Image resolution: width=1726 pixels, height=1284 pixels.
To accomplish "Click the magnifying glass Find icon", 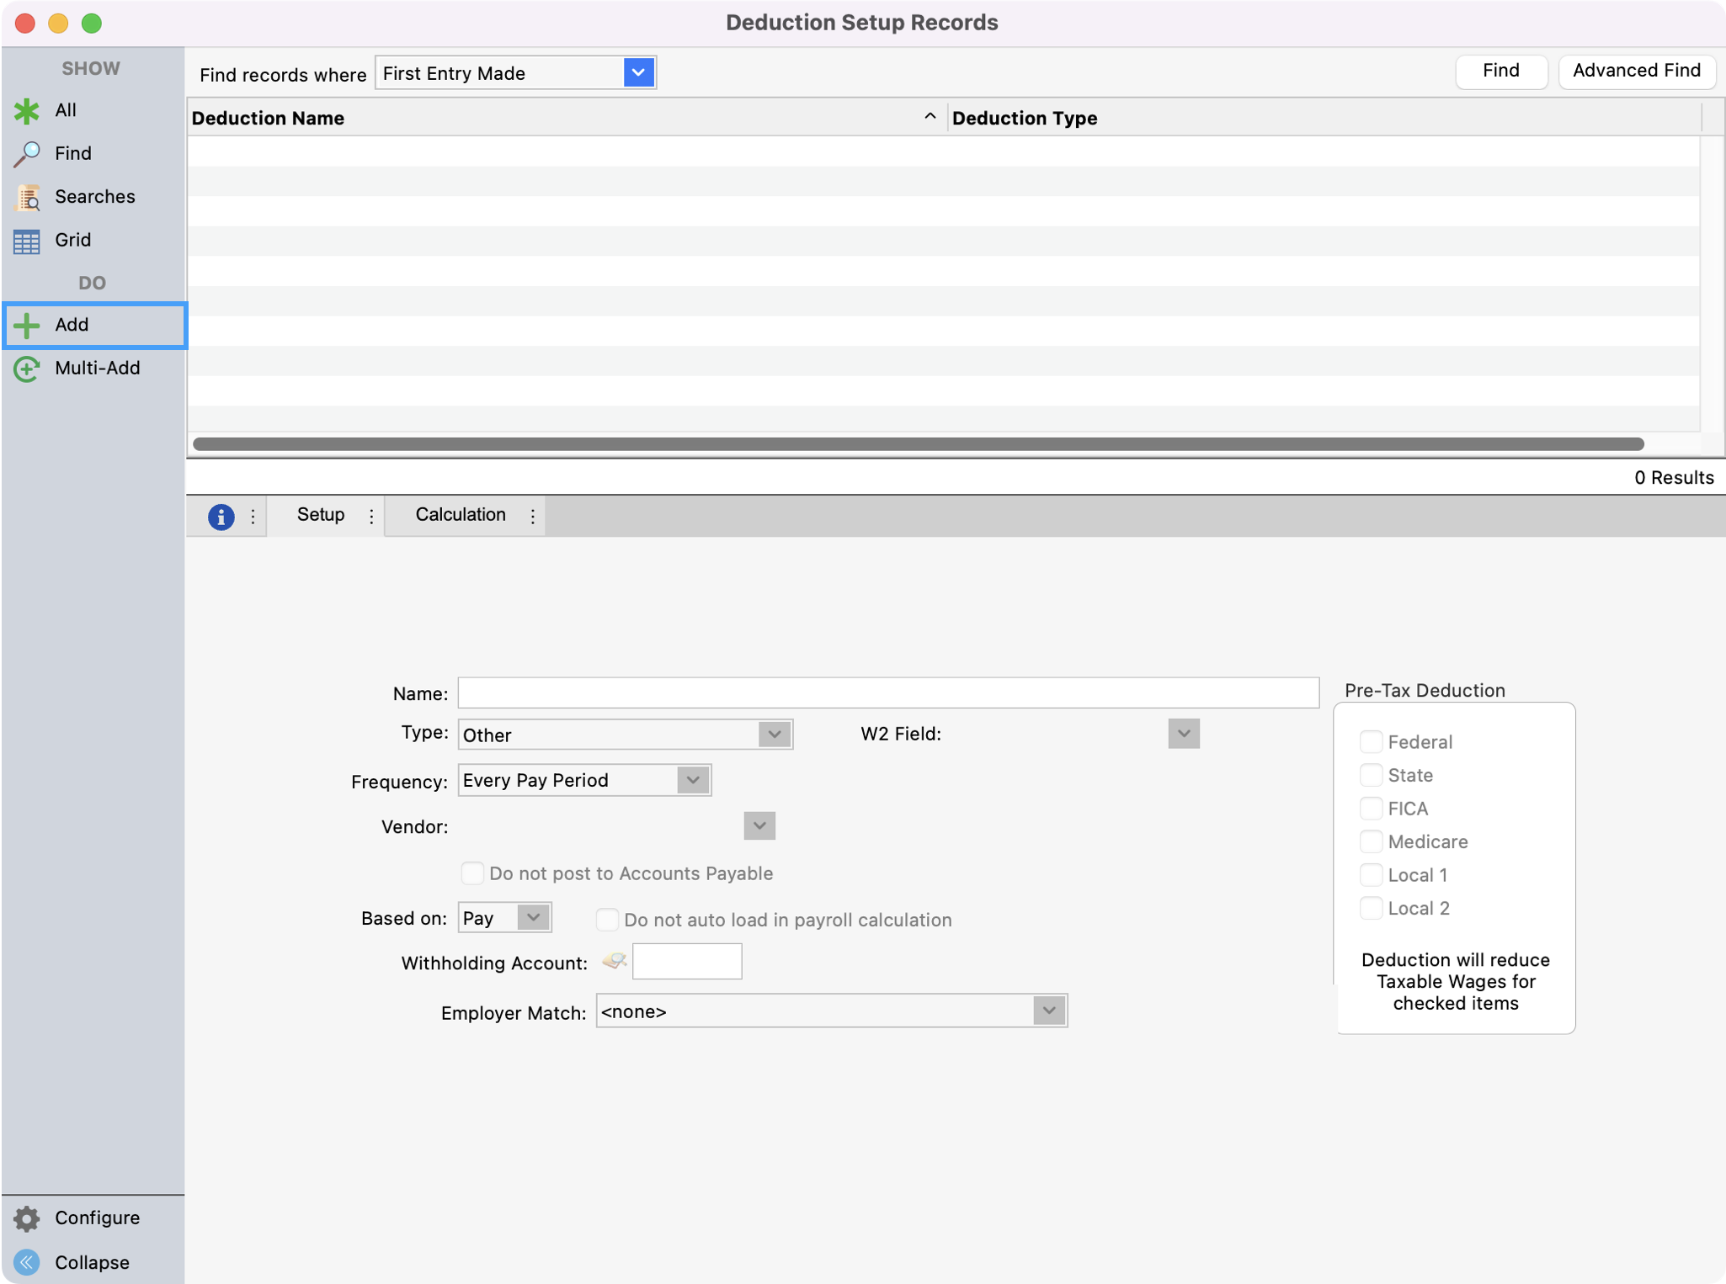I will pyautogui.click(x=27, y=153).
